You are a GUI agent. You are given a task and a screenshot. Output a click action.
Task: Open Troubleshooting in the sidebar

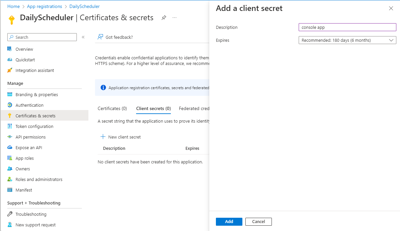[x=31, y=214]
